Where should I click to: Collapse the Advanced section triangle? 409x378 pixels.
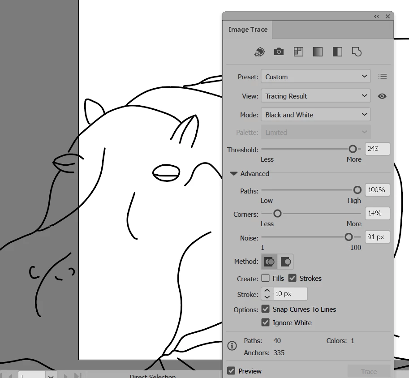233,173
